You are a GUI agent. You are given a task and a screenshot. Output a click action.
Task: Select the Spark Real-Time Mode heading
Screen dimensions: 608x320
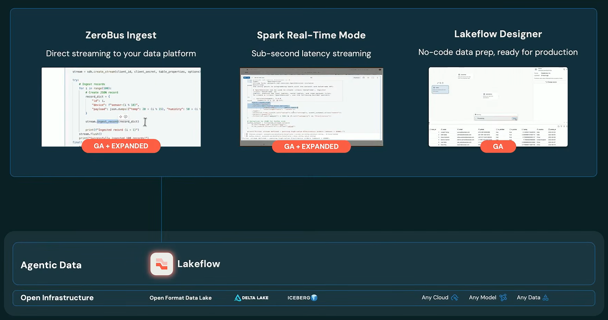pyautogui.click(x=311, y=35)
